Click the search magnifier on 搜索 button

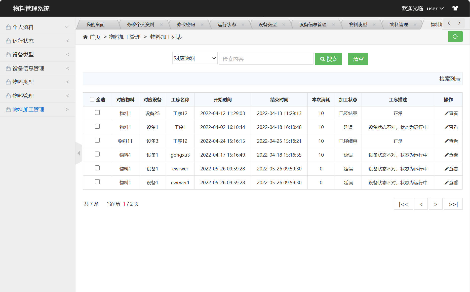323,59
